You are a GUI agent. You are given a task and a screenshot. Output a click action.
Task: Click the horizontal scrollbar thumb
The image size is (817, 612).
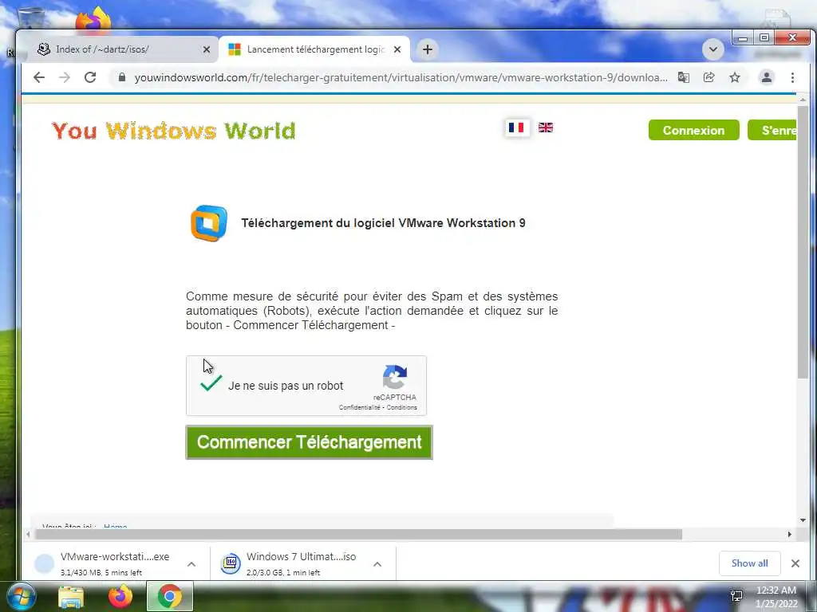coord(358,535)
